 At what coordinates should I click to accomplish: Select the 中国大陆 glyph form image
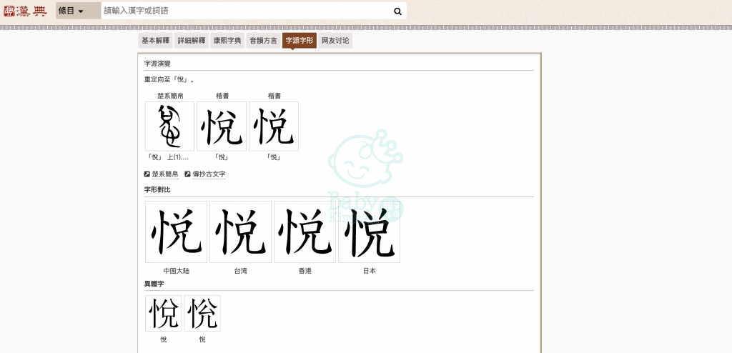coord(176,232)
